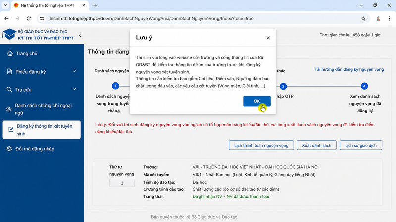Open a new browser tab
This screenshot has width=396, height=222.
95,5
